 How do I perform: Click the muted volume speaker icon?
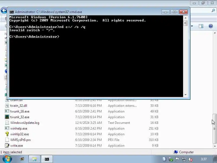coord(190,159)
